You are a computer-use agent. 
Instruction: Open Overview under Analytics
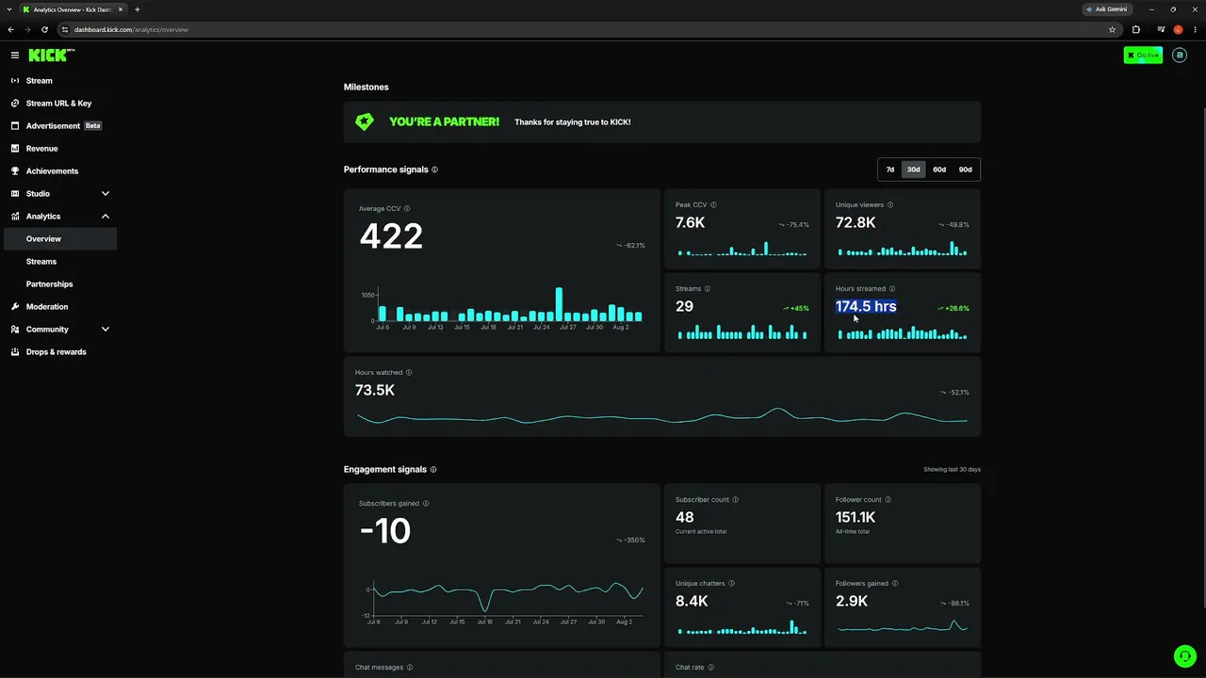58,239
